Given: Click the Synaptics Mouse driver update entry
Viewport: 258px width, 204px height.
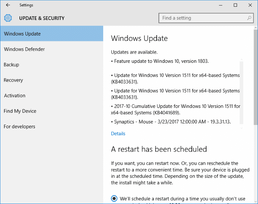Looking at the screenshot, I should [171, 122].
